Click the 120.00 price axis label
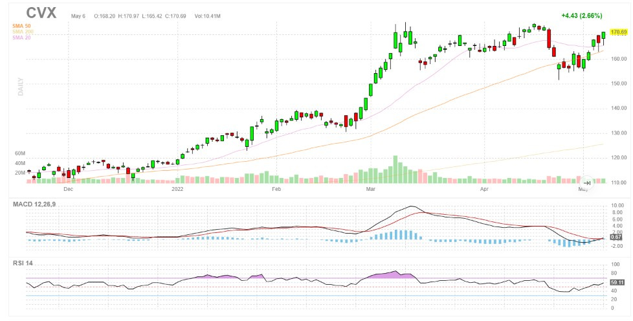Viewport: 633px width, 321px height. tap(619, 158)
